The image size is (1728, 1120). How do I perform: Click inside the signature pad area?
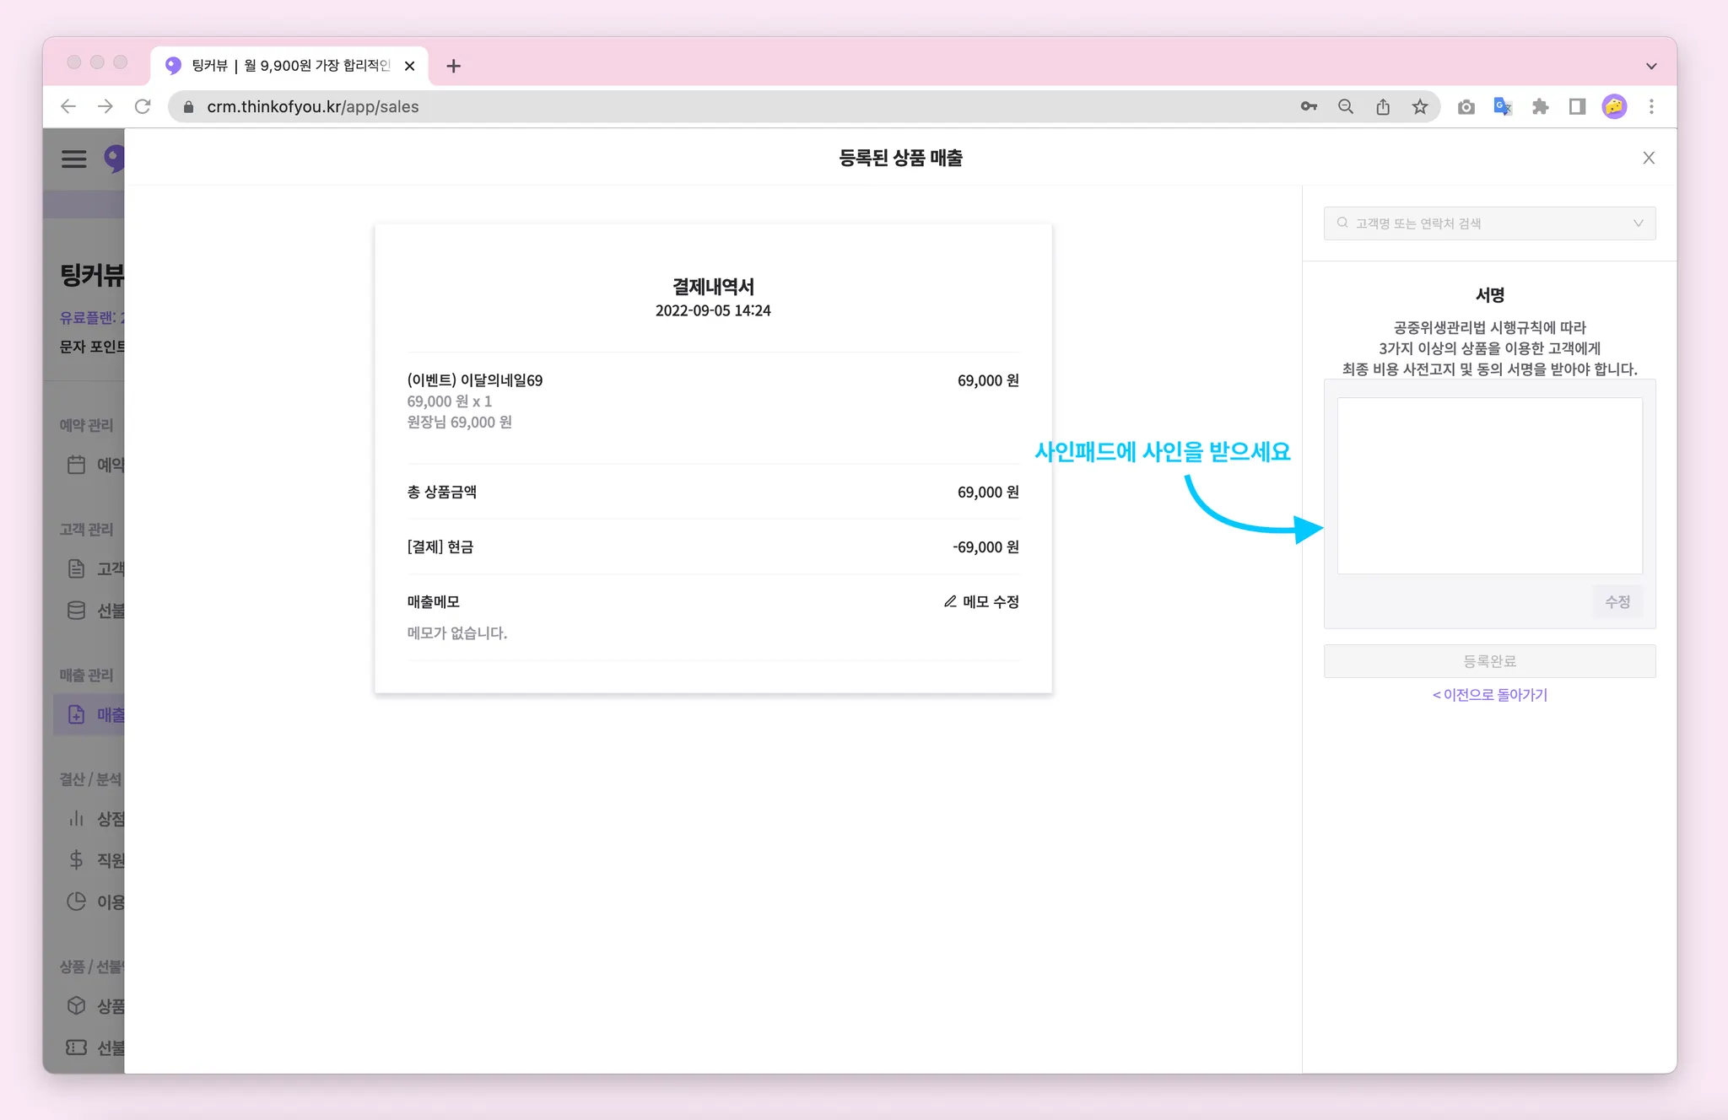1489,486
